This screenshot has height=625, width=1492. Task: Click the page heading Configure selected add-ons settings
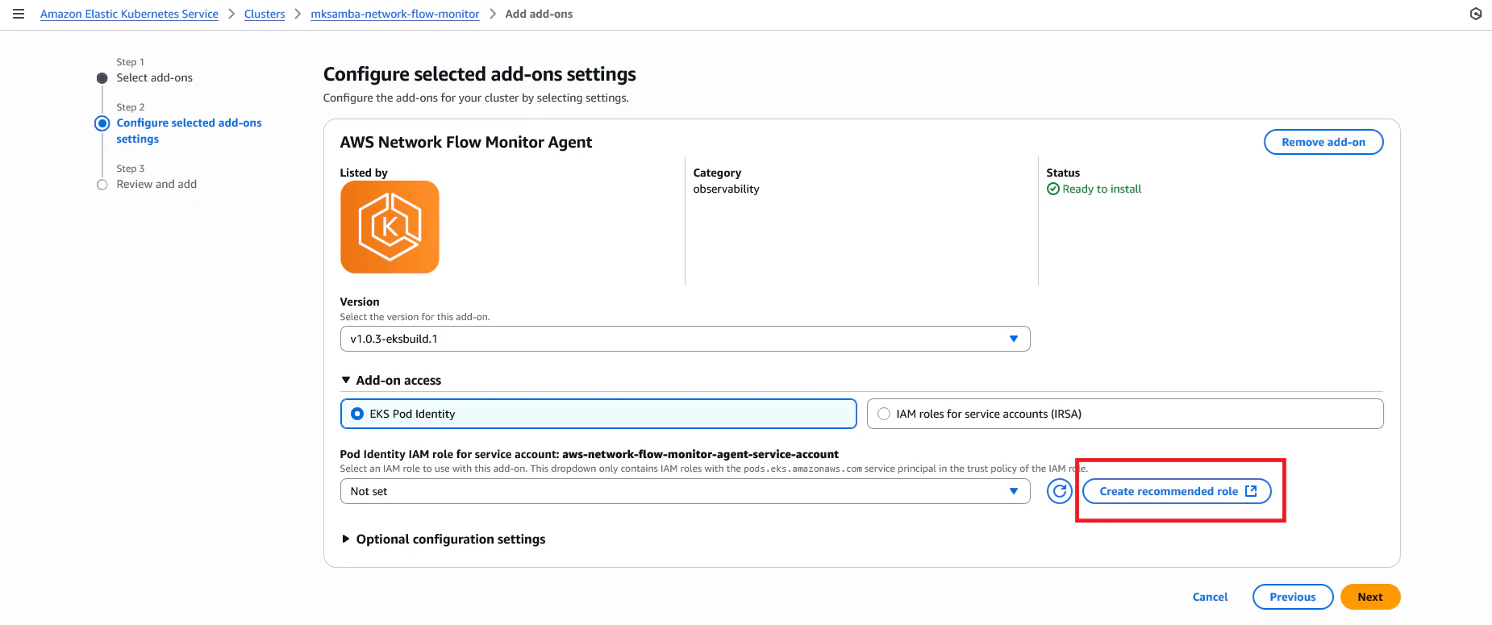coord(480,74)
